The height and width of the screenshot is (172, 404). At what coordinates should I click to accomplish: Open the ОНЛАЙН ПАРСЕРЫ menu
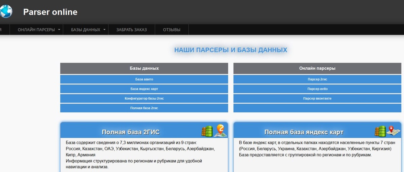click(x=36, y=30)
